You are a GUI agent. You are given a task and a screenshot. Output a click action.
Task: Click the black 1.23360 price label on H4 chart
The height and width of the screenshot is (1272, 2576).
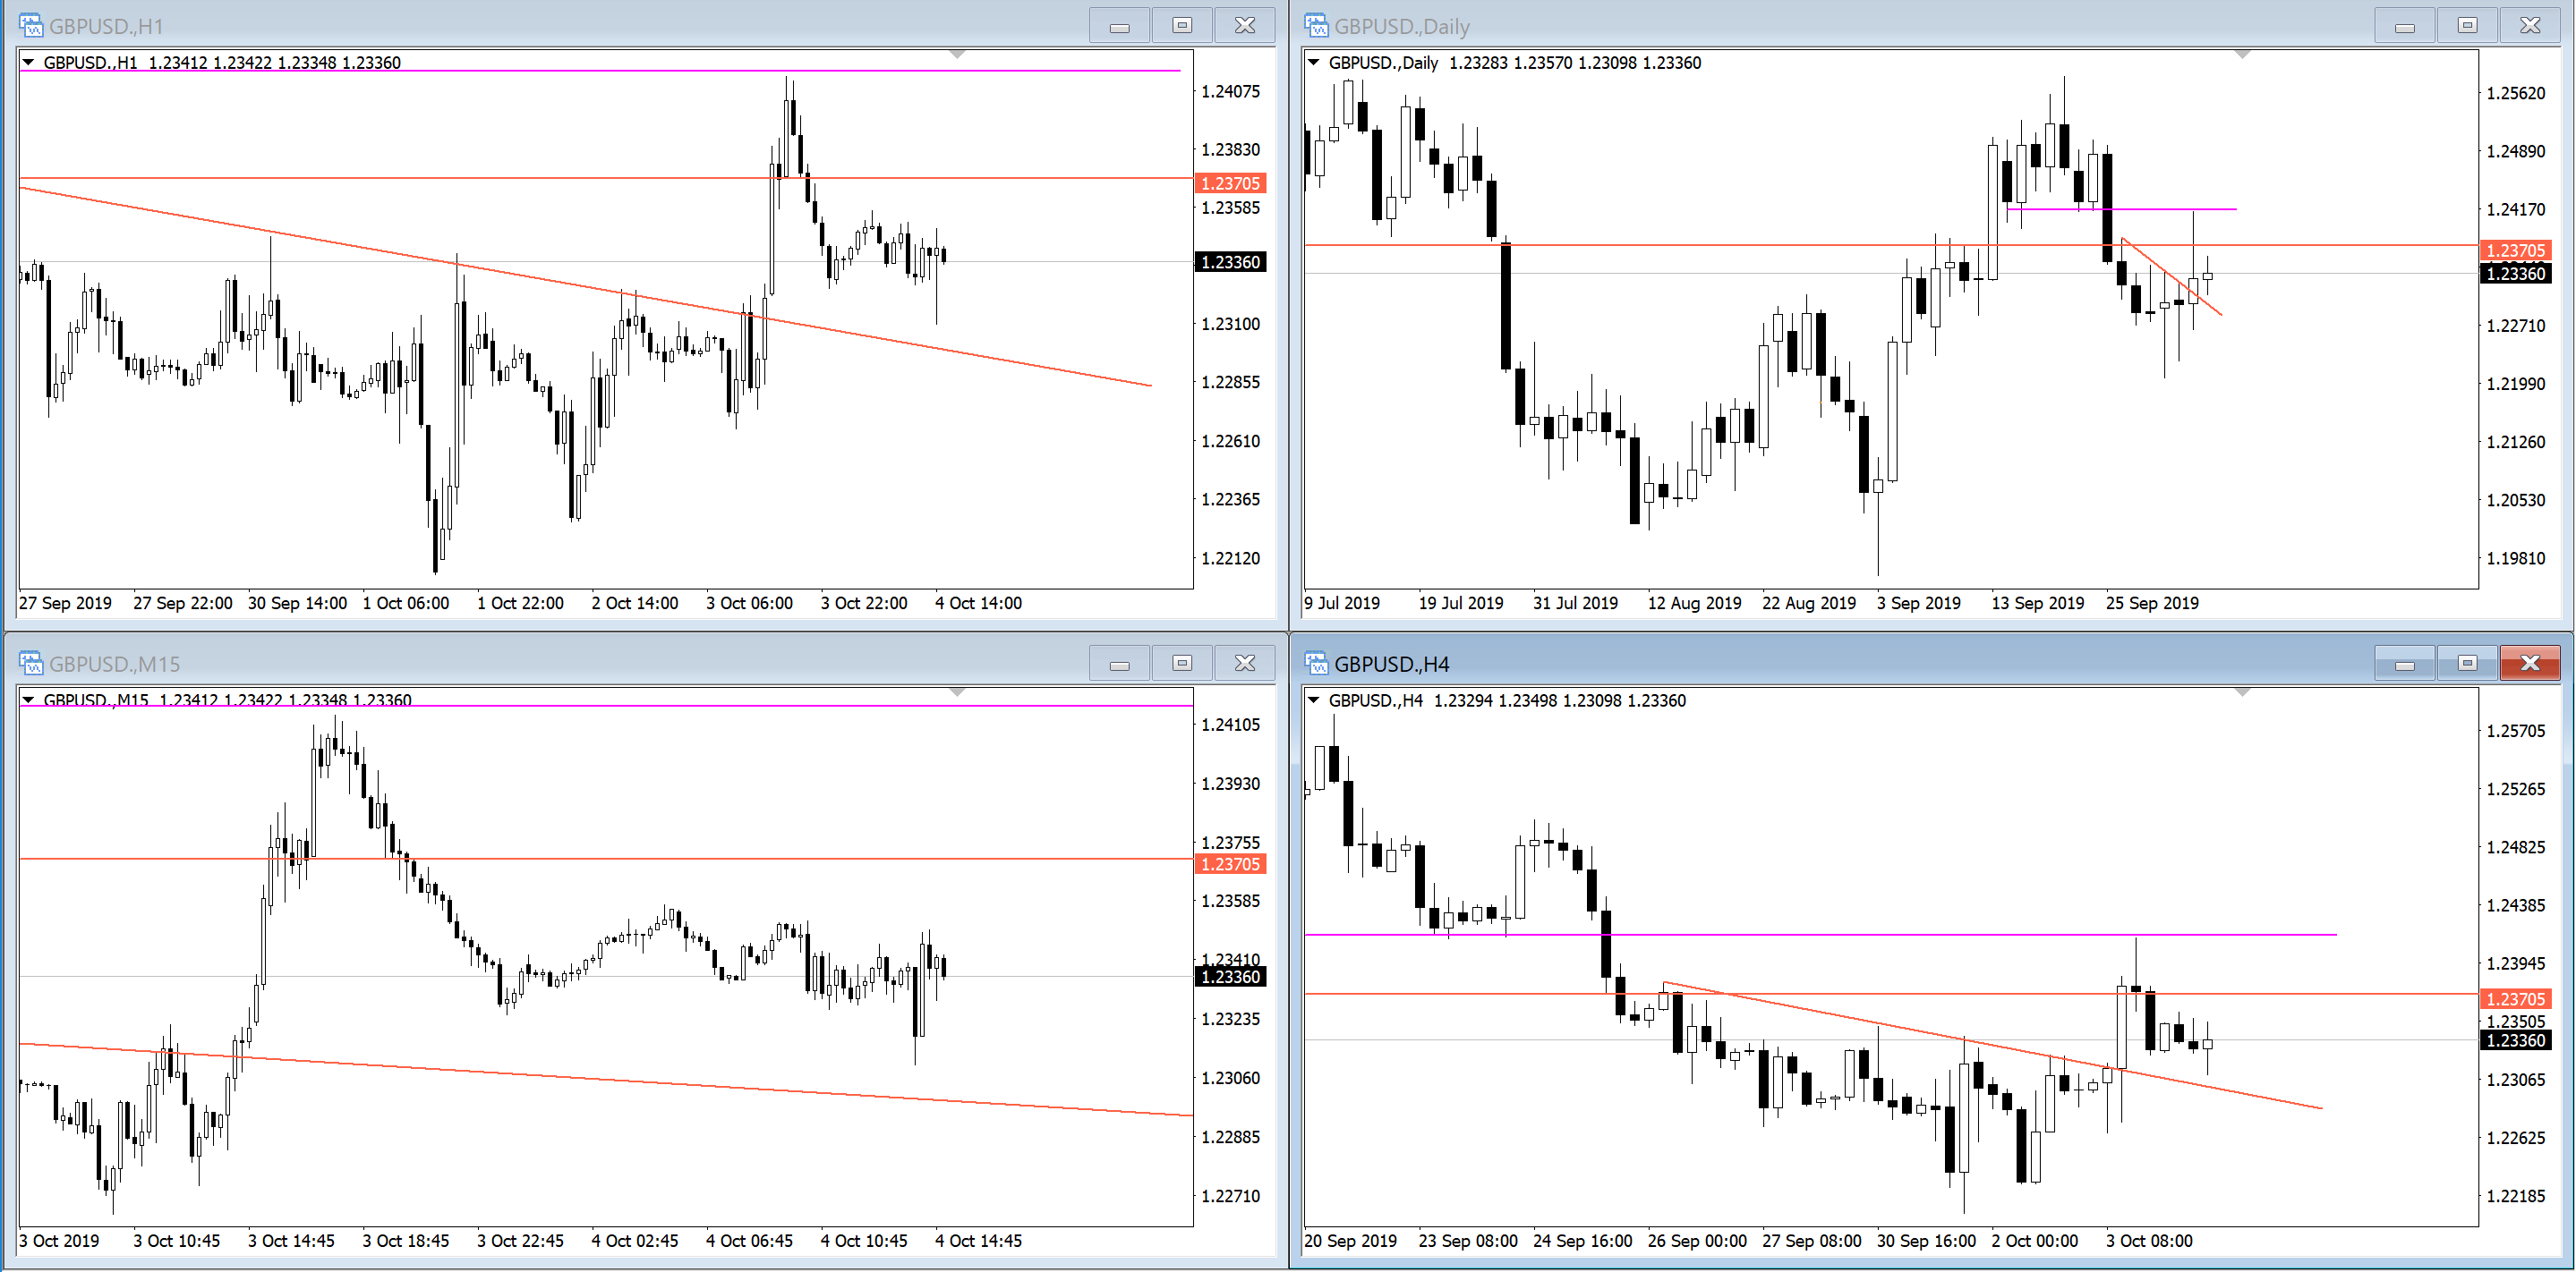point(2515,1040)
